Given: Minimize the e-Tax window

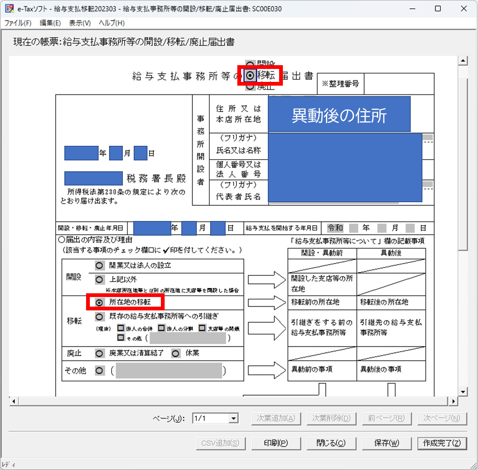Looking at the screenshot, I should (x=412, y=8).
